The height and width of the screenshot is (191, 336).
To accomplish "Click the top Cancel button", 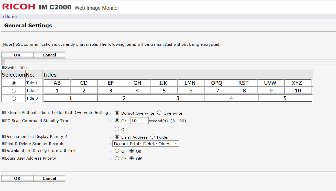I will coord(49,55).
